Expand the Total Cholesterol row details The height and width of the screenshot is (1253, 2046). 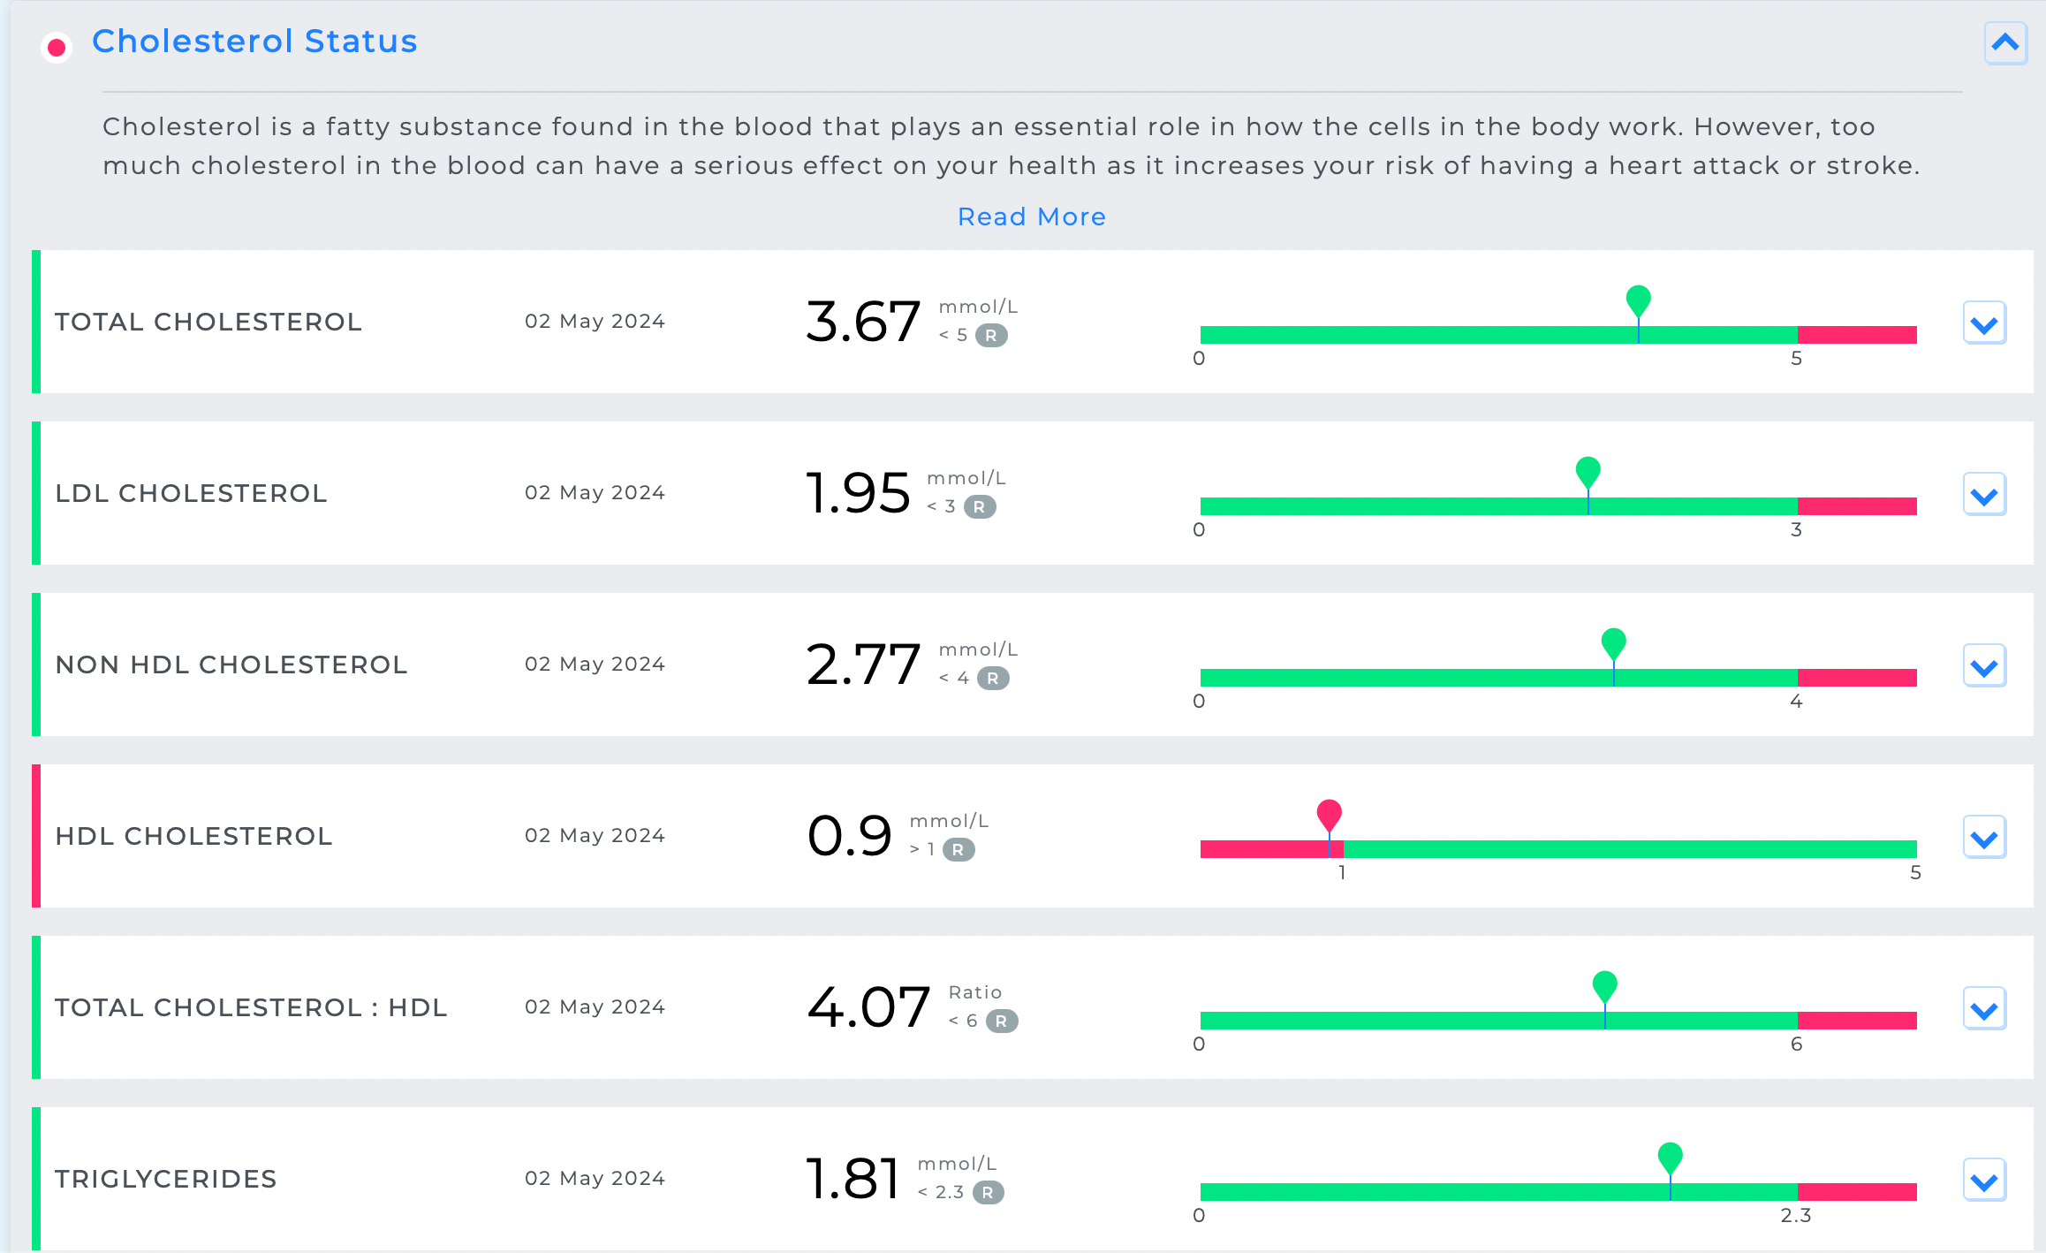[1984, 323]
